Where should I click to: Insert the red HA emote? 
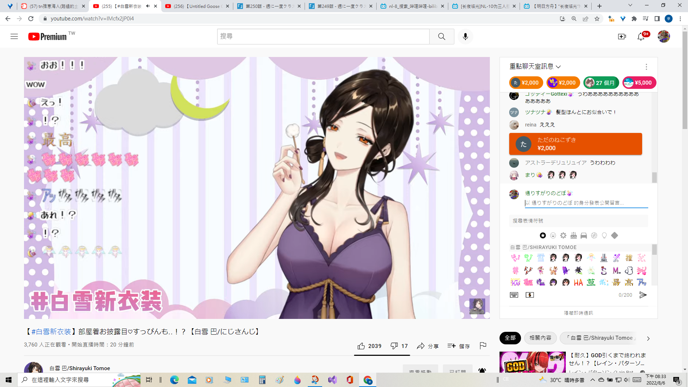[x=578, y=282]
